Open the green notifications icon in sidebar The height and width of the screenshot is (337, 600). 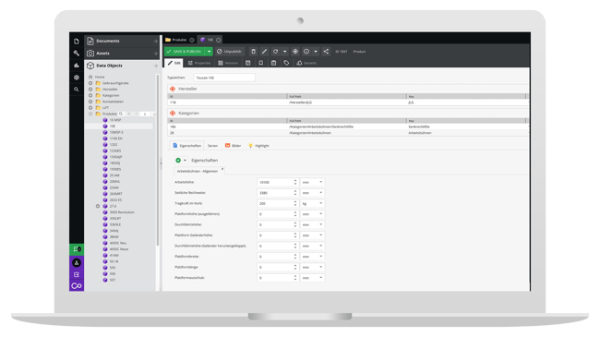[x=77, y=249]
